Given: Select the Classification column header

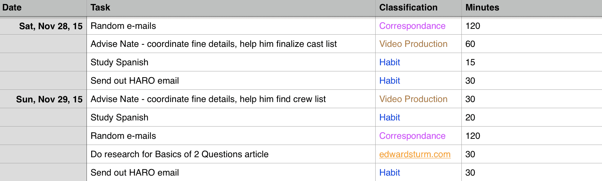Looking at the screenshot, I should click(419, 8).
